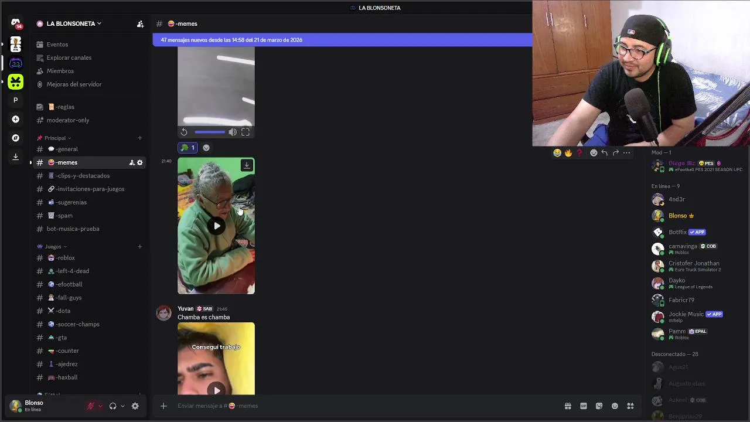
Task: Enter fullscreen on the top video
Action: pos(246,132)
